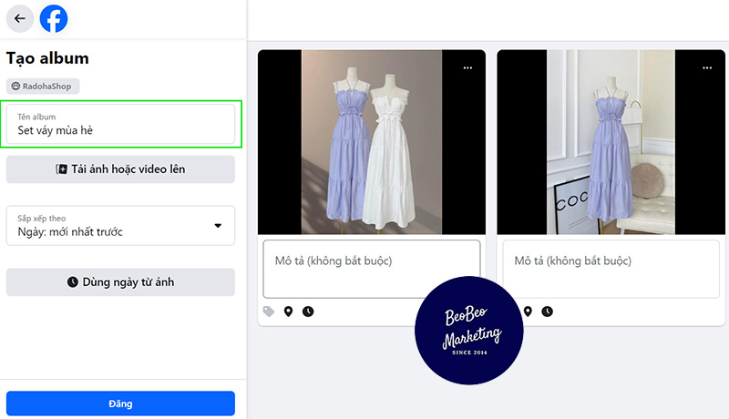Screen dimensions: 729x419
Task: Open options menu on single-dress photo
Action: pyautogui.click(x=706, y=67)
